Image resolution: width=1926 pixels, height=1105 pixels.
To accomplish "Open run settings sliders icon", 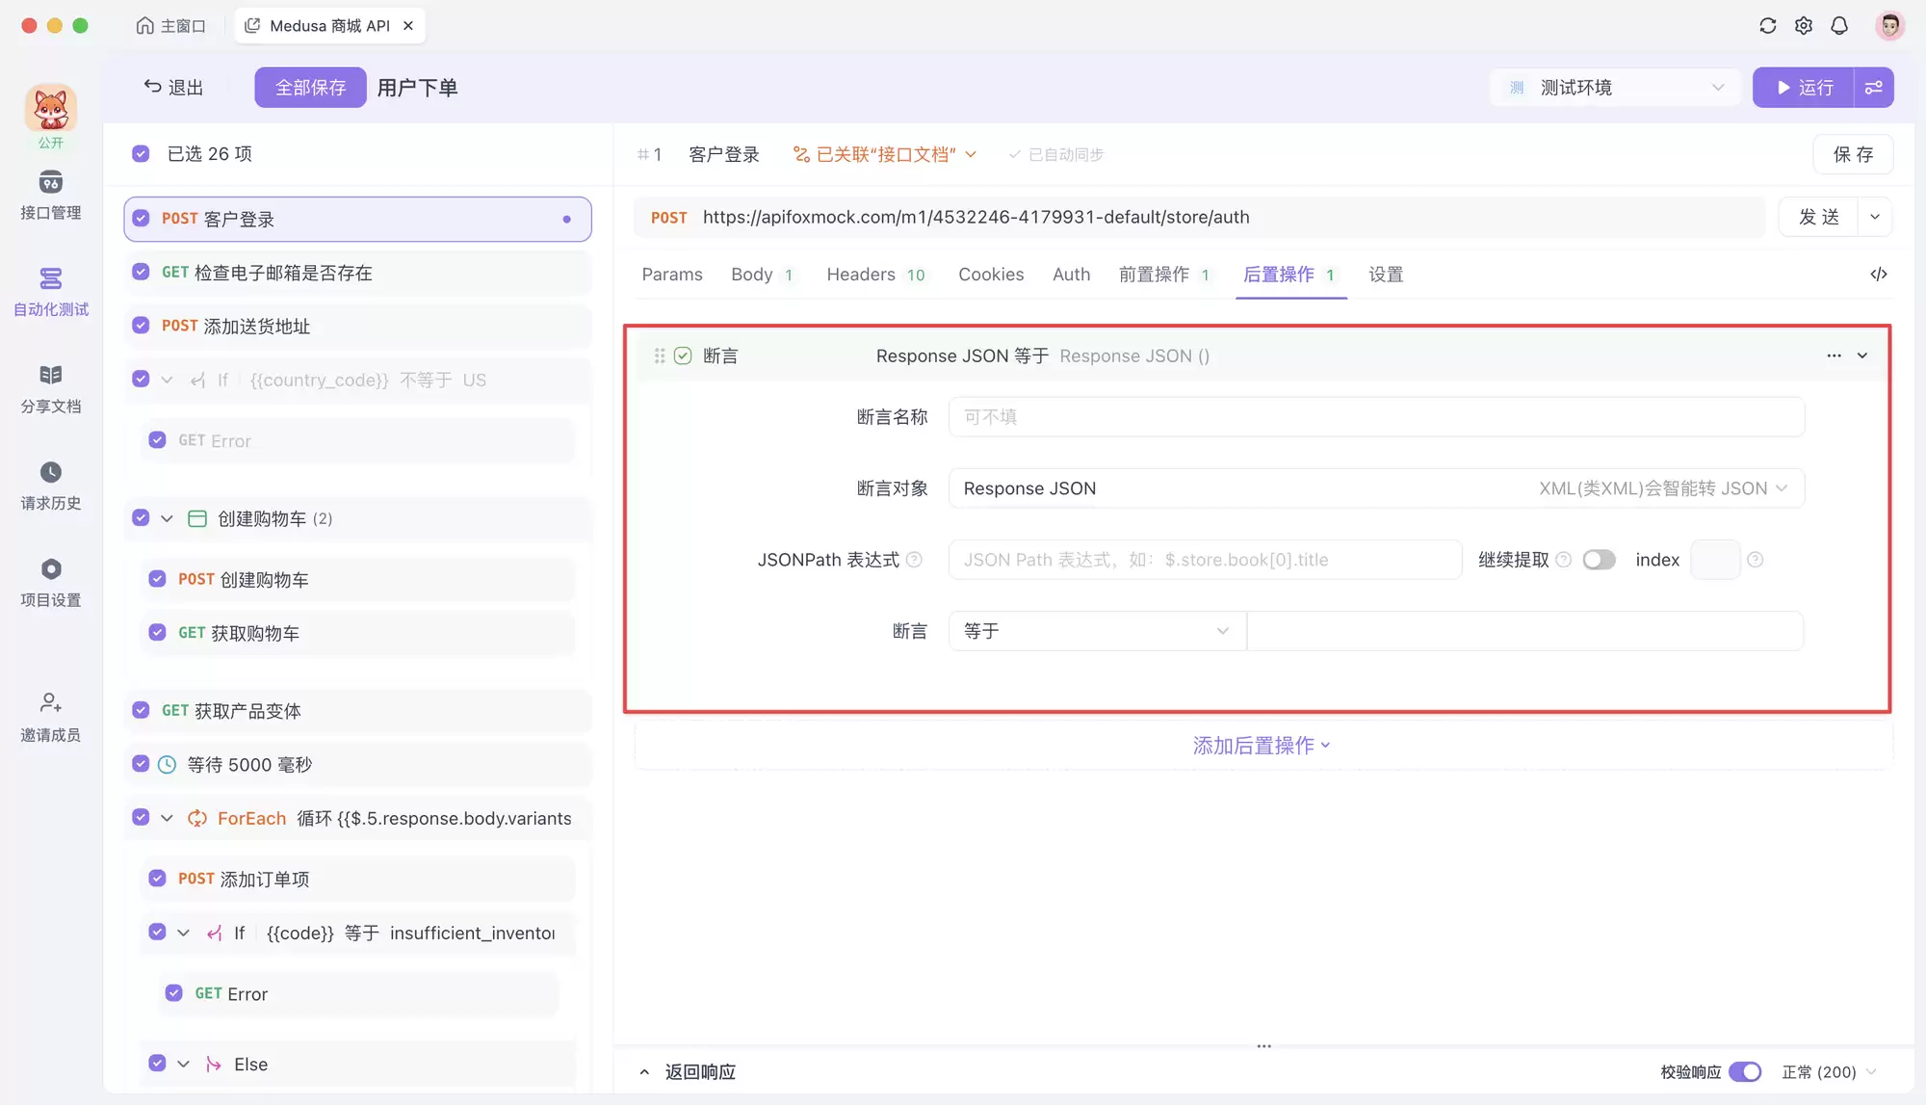I will click(x=1874, y=88).
